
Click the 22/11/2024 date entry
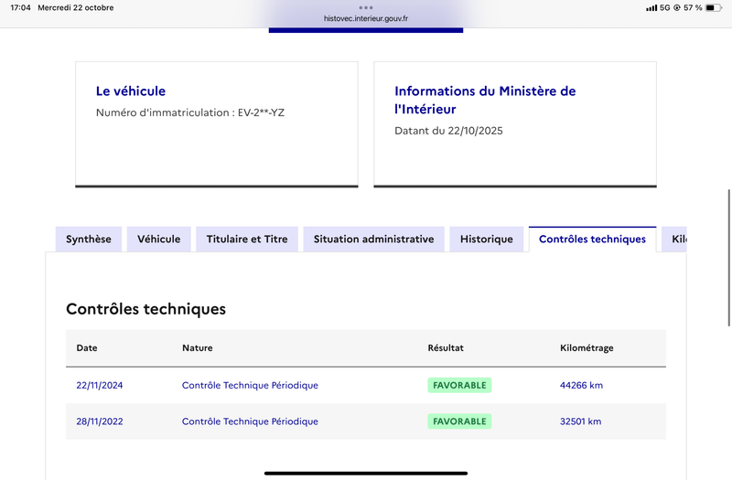point(100,386)
